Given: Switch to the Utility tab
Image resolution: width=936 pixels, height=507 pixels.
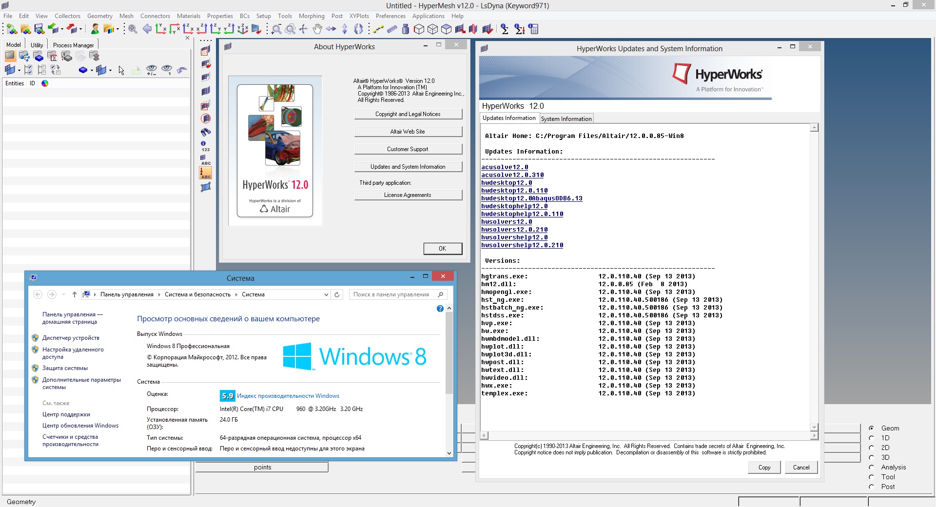Looking at the screenshot, I should pos(37,45).
